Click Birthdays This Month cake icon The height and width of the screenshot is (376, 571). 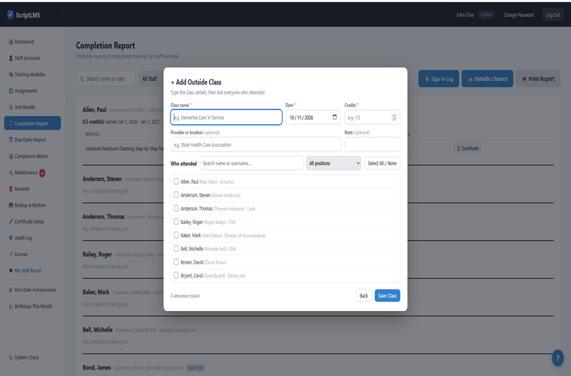click(11, 307)
